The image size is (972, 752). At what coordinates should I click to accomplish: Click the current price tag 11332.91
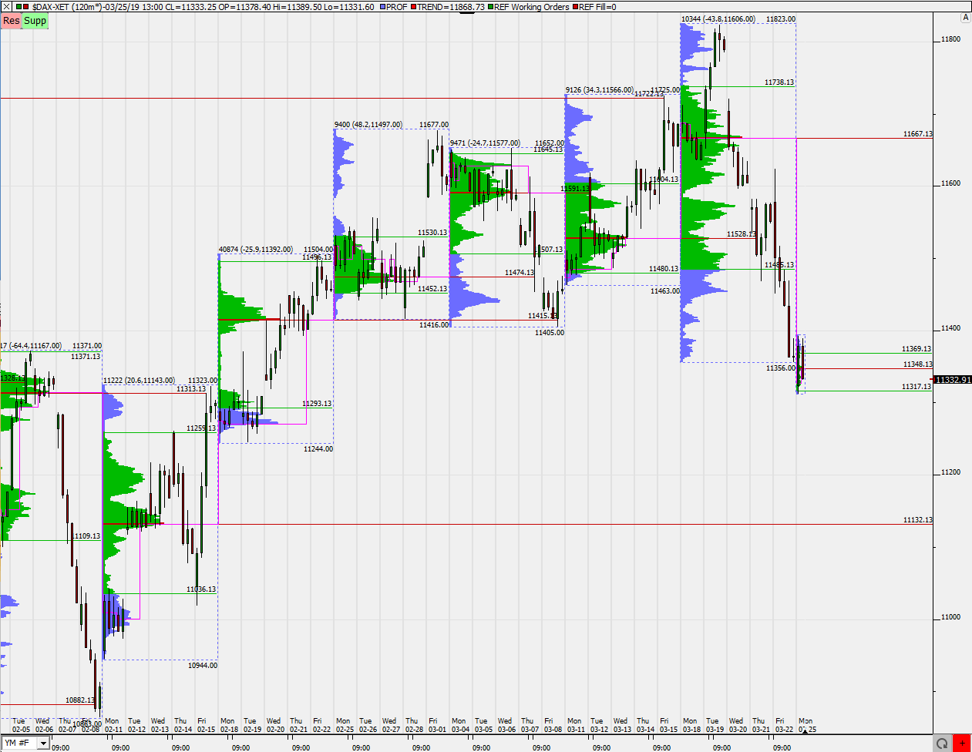point(953,380)
